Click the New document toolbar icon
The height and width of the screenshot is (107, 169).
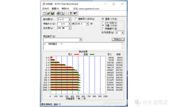pos(44,13)
